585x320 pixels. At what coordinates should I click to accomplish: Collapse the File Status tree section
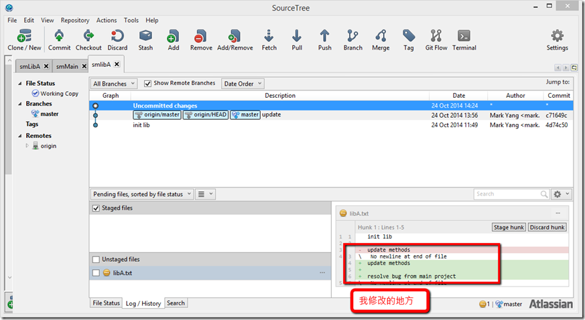pyautogui.click(x=20, y=84)
